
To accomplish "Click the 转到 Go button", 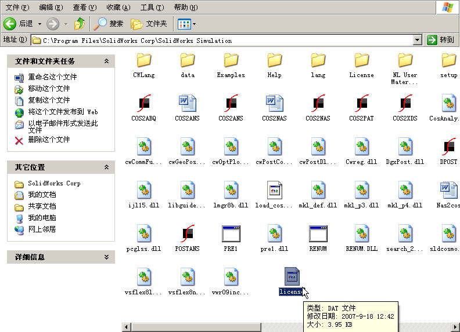I will [441, 40].
